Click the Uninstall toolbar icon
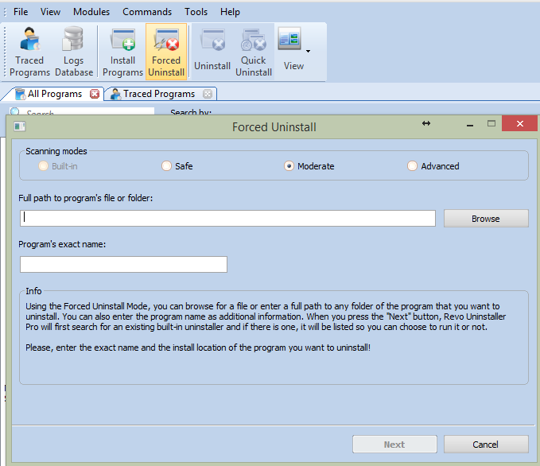 [212, 52]
